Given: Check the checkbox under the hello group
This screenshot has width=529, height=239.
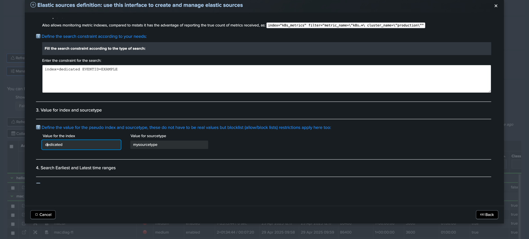Looking at the screenshot, I should (x=13, y=187).
